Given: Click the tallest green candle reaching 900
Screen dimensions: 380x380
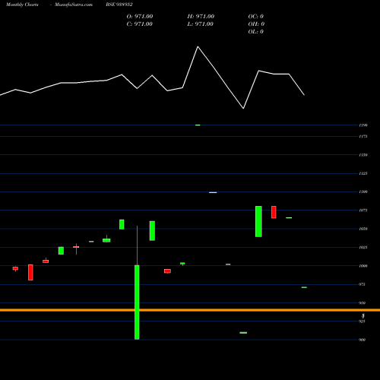Looking at the screenshot, I should click(137, 302).
